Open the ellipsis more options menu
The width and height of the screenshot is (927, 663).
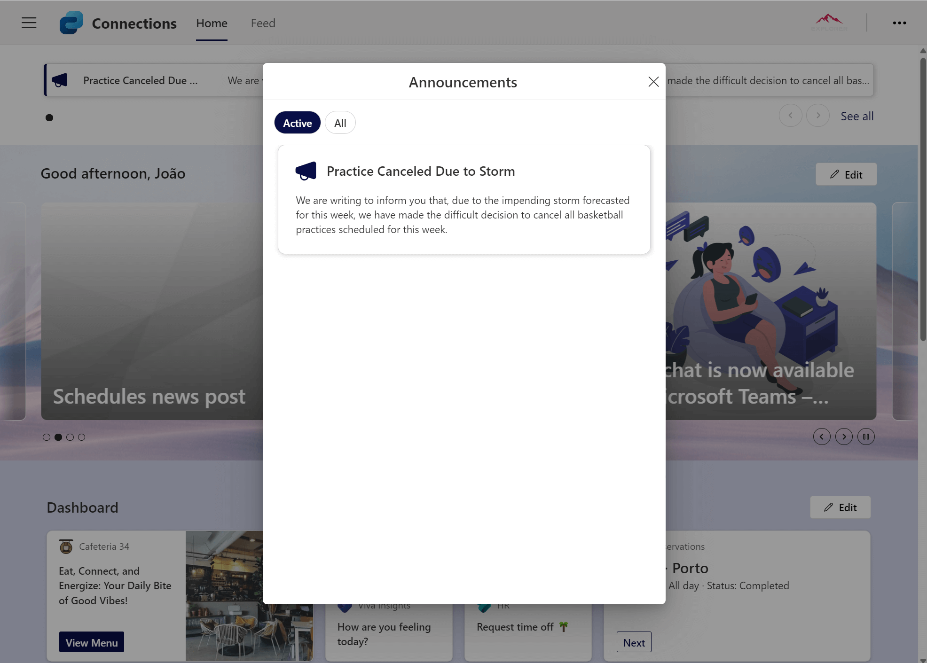coord(899,23)
